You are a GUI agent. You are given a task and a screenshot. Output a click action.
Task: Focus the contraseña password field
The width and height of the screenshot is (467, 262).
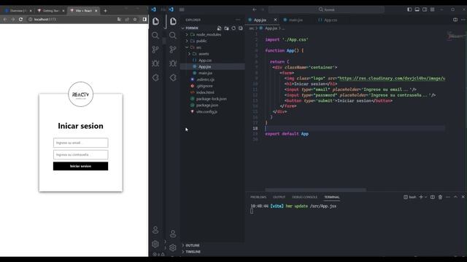[81, 154]
